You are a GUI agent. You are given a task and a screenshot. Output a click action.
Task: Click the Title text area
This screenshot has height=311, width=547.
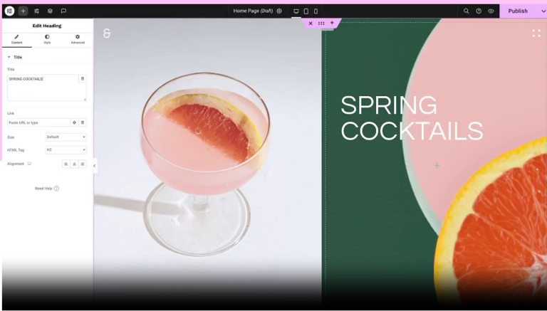[43, 88]
